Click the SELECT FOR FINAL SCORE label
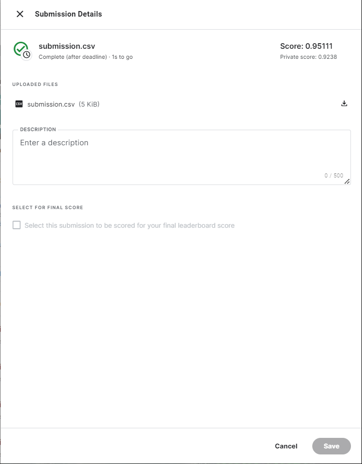The width and height of the screenshot is (362, 464). [48, 207]
